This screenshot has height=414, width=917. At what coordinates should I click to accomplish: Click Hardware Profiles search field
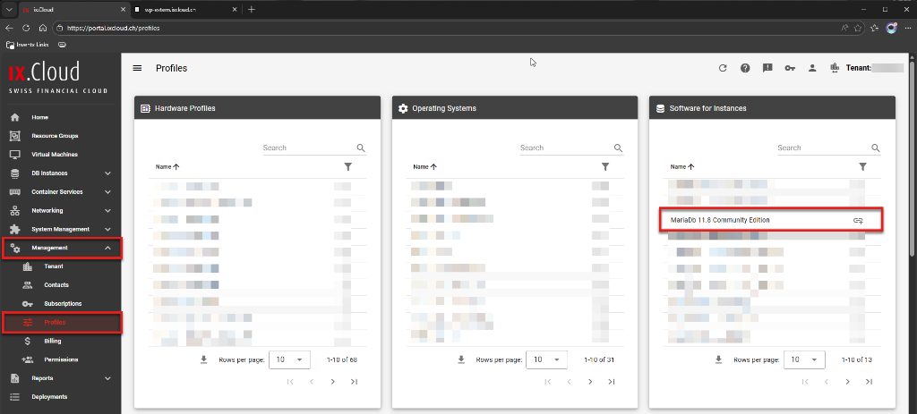pos(309,148)
